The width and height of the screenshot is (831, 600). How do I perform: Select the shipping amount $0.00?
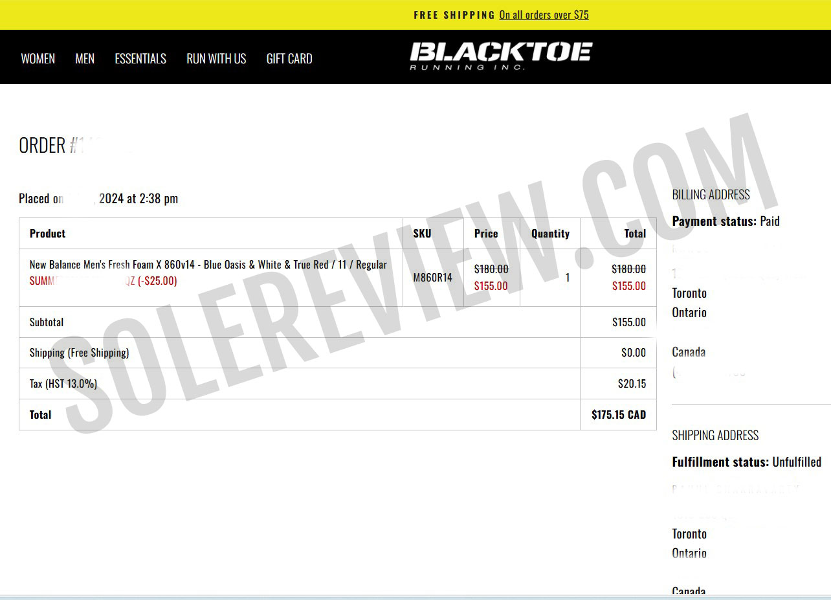click(634, 353)
